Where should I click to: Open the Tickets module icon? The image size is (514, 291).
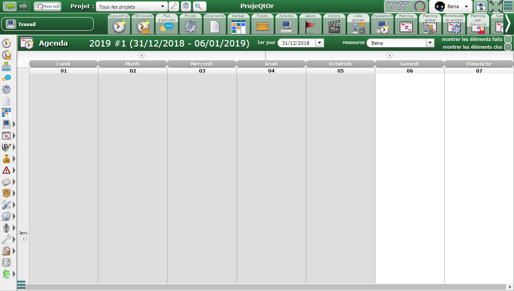tap(263, 26)
